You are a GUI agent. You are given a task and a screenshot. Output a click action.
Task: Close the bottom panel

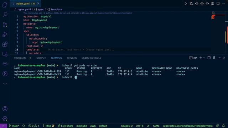(x=224, y=58)
